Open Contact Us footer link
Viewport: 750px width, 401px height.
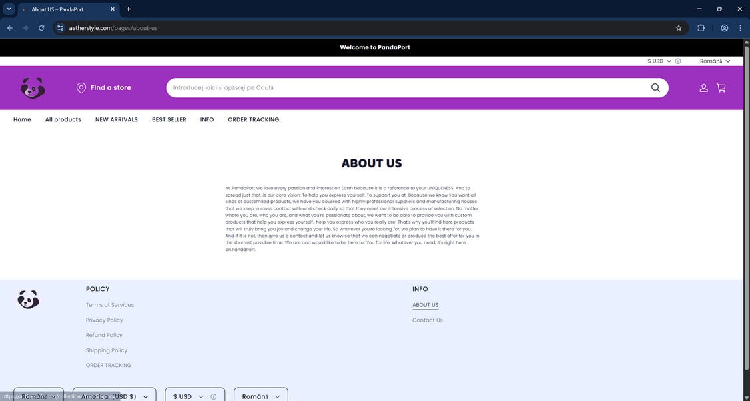427,320
